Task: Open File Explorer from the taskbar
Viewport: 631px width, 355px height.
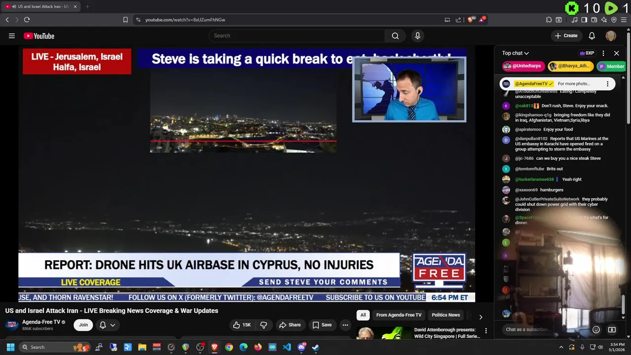Action: [142, 347]
